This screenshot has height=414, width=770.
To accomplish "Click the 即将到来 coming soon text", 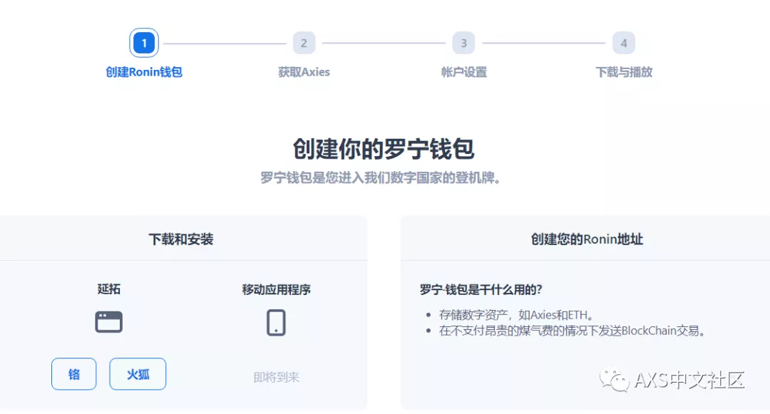I will [x=276, y=377].
